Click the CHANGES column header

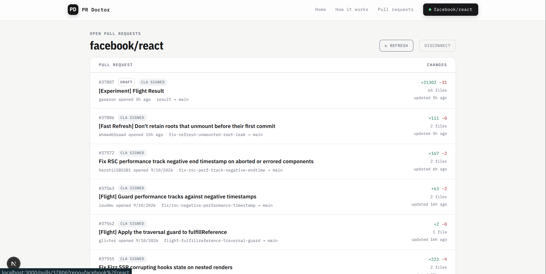click(437, 65)
